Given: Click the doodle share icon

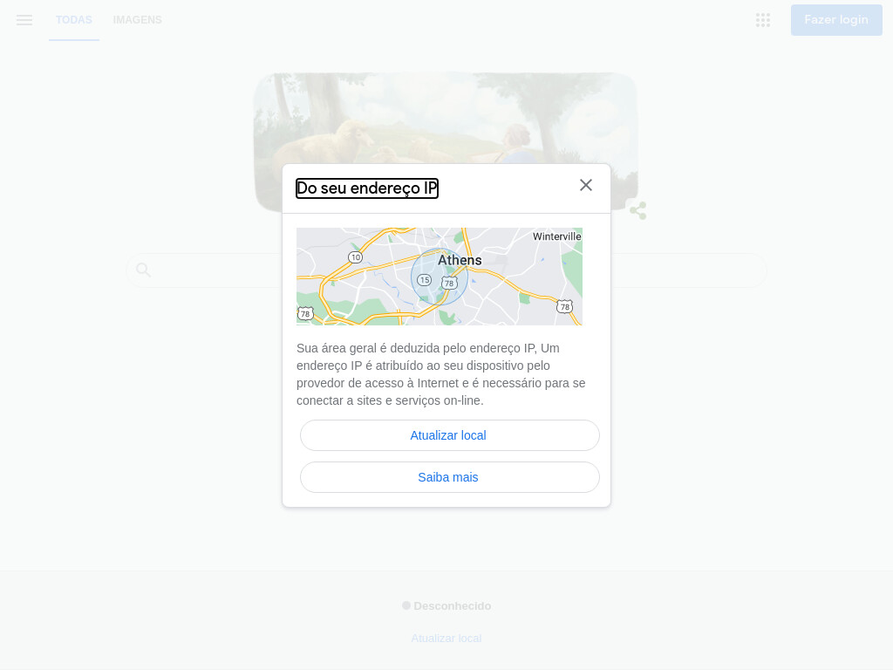Looking at the screenshot, I should point(637,210).
